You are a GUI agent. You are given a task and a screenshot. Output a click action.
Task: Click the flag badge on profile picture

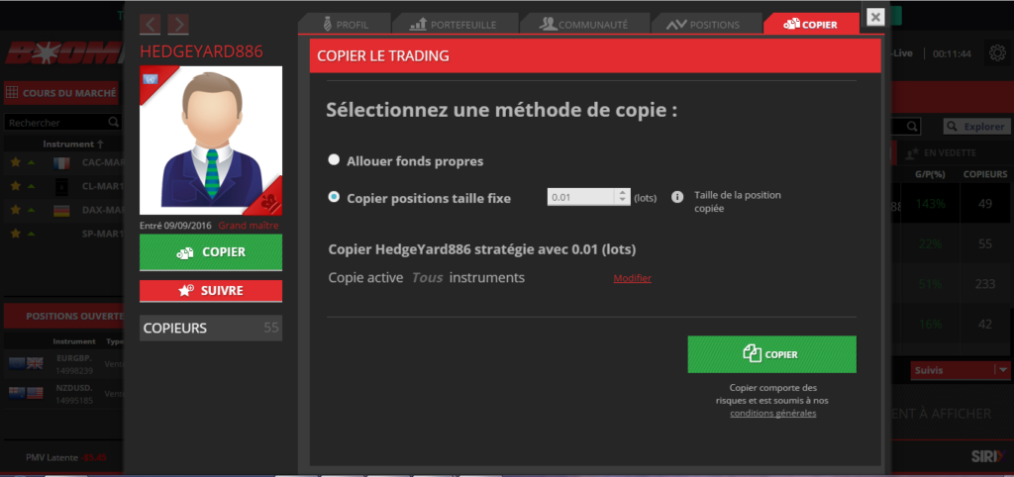click(x=152, y=78)
